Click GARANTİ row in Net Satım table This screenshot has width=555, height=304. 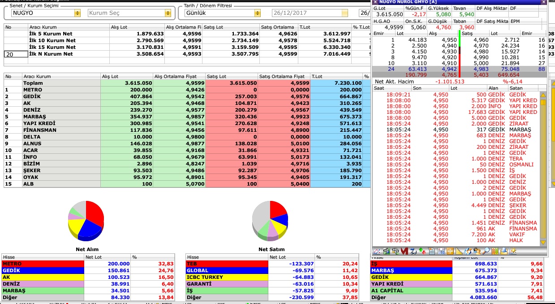(x=272, y=284)
